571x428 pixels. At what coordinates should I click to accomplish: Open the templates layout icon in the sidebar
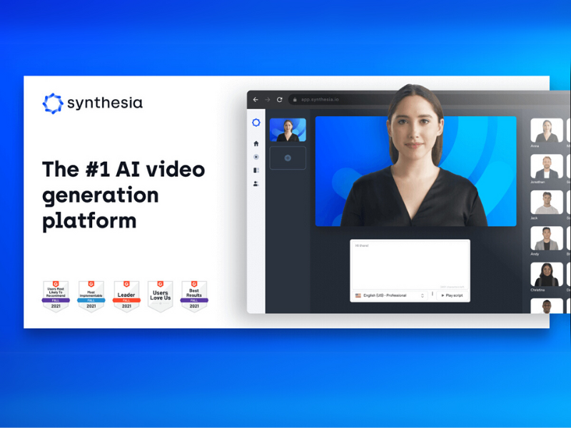(256, 170)
